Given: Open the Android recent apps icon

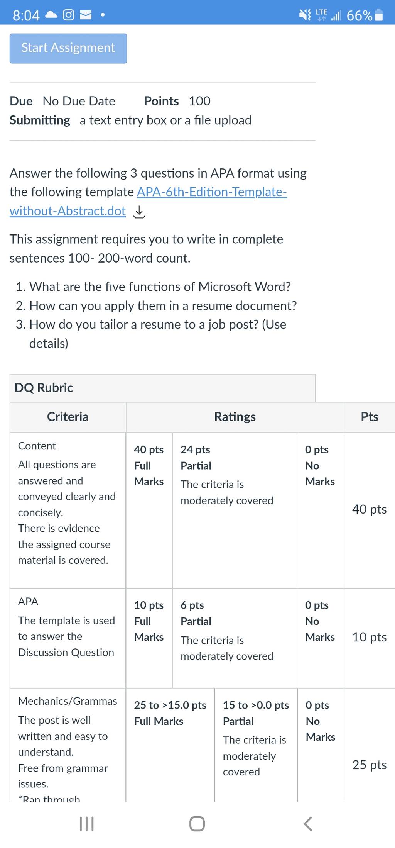Looking at the screenshot, I should (86, 824).
